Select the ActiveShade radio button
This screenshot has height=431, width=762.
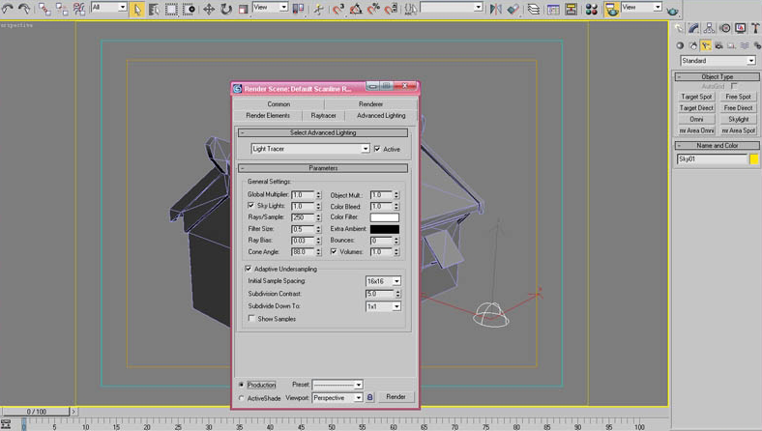tap(242, 398)
